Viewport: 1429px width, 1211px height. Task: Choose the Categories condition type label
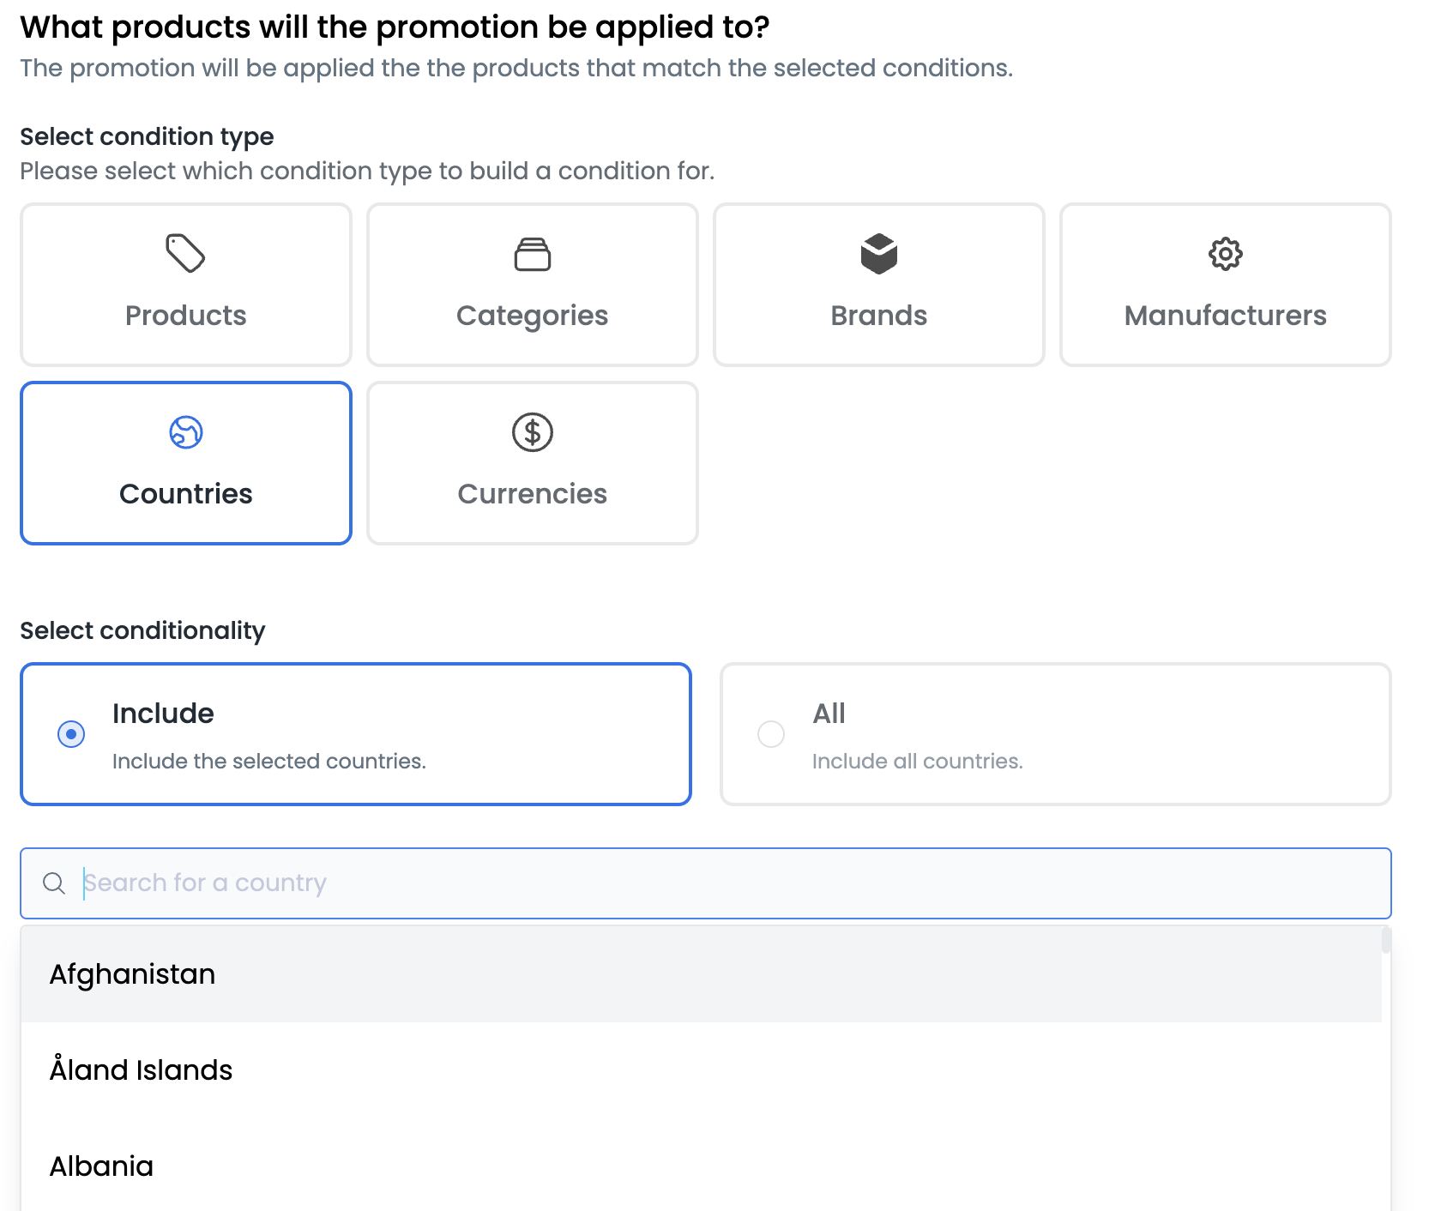(532, 316)
